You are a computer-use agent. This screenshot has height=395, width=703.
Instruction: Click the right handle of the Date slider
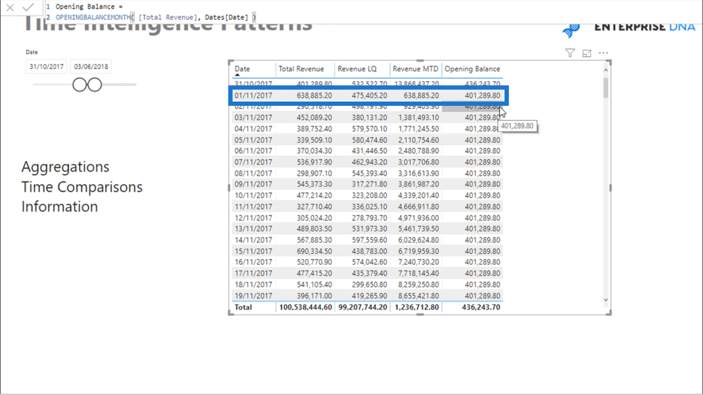(x=94, y=85)
